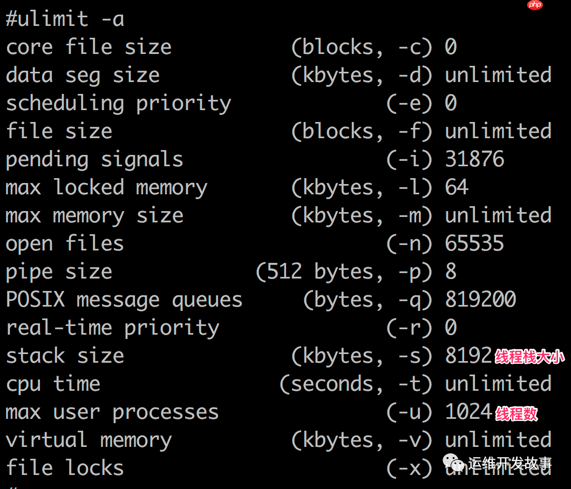This screenshot has width=571, height=489.
Task: Click the red php logo badge
Action: point(535,5)
